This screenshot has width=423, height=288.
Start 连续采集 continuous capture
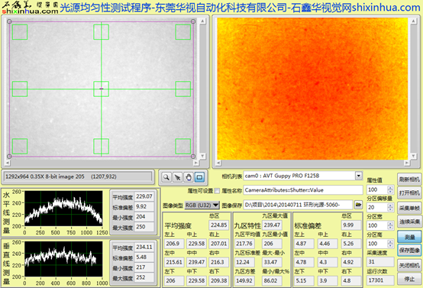coord(409,222)
